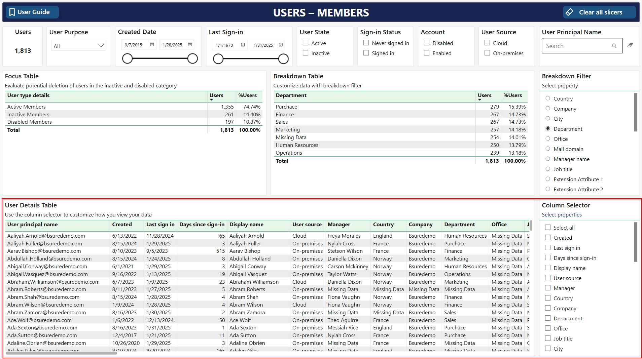Open Last Sign-in end date calendar
The height and width of the screenshot is (359, 642).
tap(281, 45)
